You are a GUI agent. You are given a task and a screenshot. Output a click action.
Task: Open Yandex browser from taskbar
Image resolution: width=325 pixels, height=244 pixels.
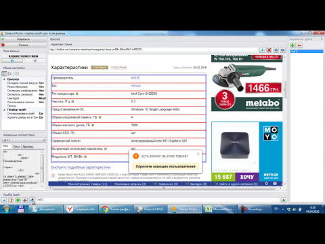click(x=81, y=209)
